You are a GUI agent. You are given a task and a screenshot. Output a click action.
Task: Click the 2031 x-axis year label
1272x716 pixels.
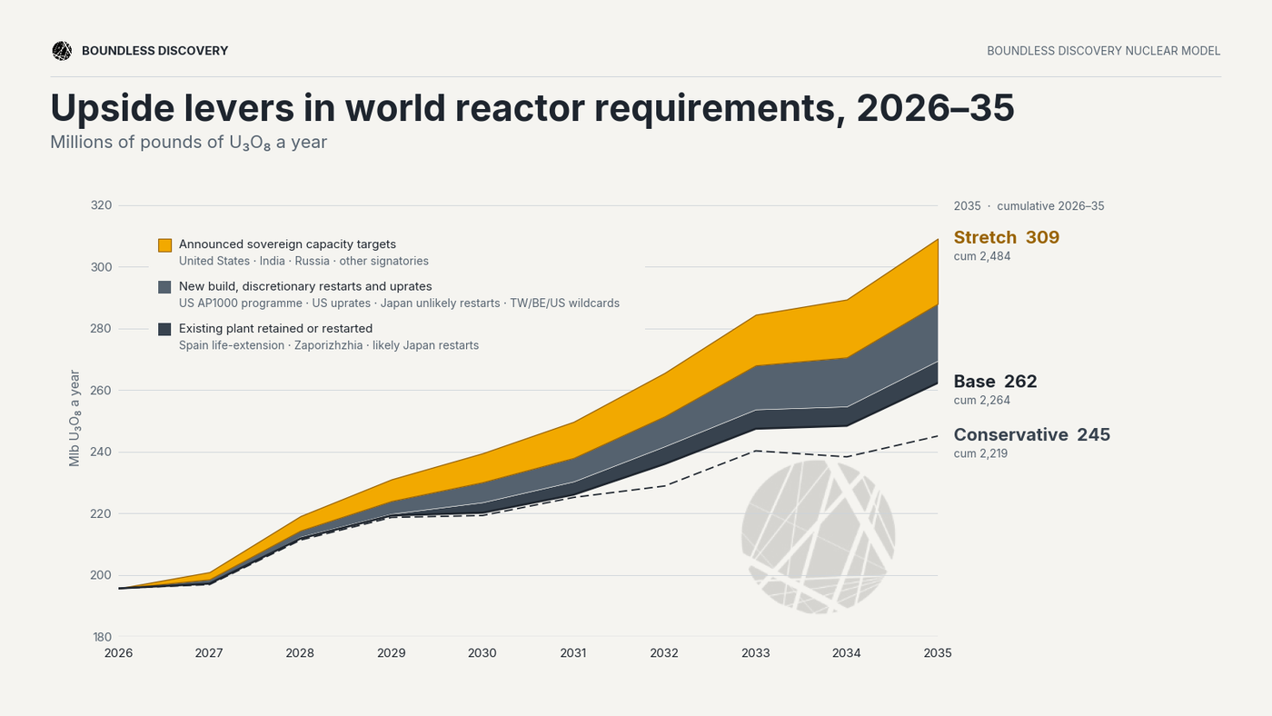(x=573, y=653)
